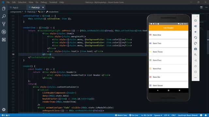
Task: Take an emulator screenshot with camera icon
Action: (196, 49)
